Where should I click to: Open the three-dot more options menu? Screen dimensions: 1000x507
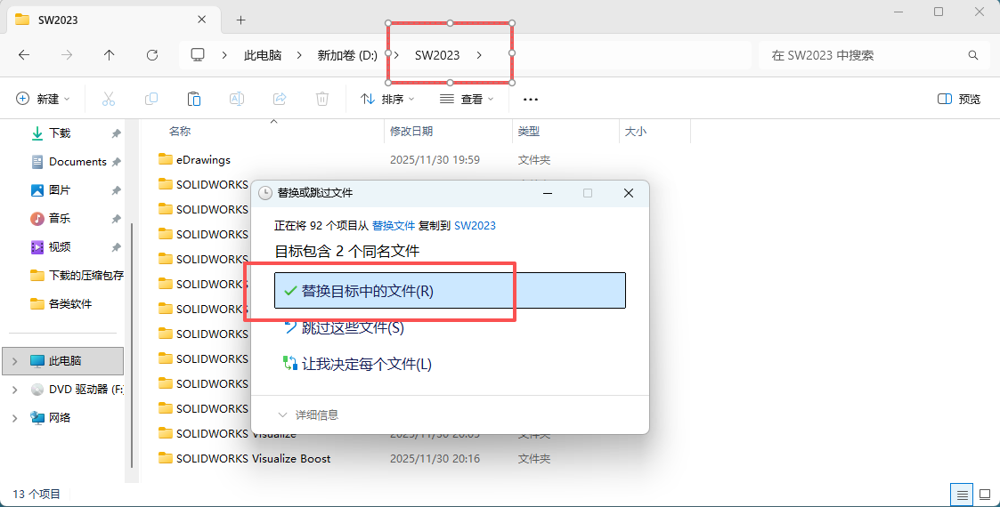pos(531,100)
